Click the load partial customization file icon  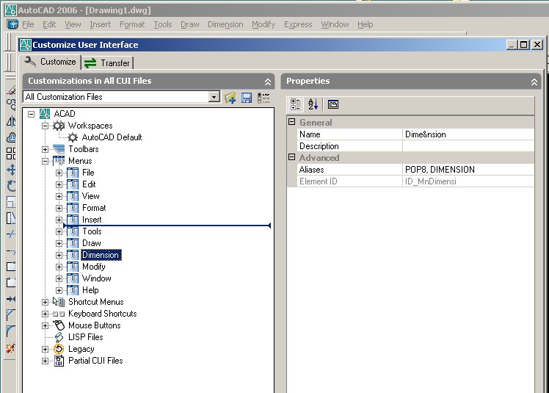pyautogui.click(x=230, y=98)
